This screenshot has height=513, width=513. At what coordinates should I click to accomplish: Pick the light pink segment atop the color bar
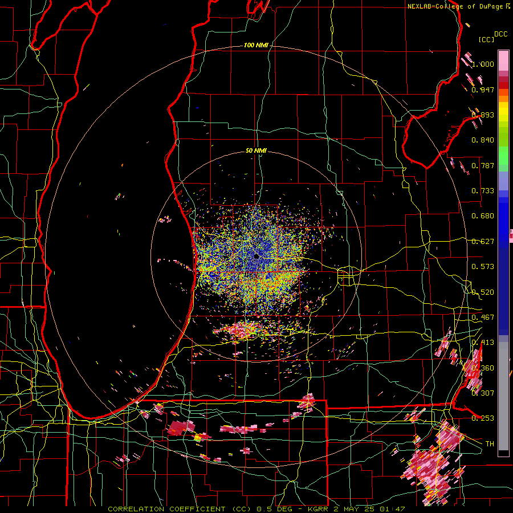[x=503, y=60]
